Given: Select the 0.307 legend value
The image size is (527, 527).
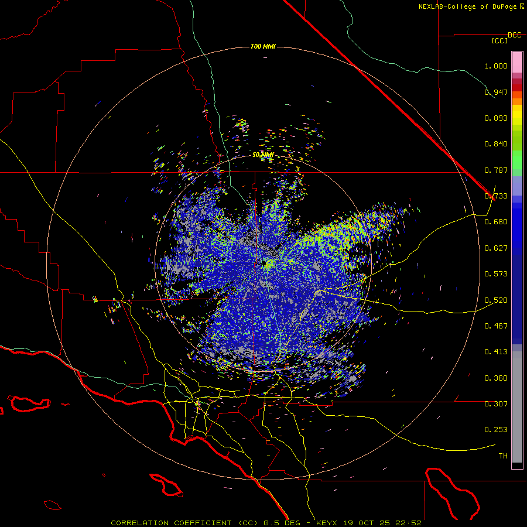Looking at the screenshot, I should tap(496, 404).
